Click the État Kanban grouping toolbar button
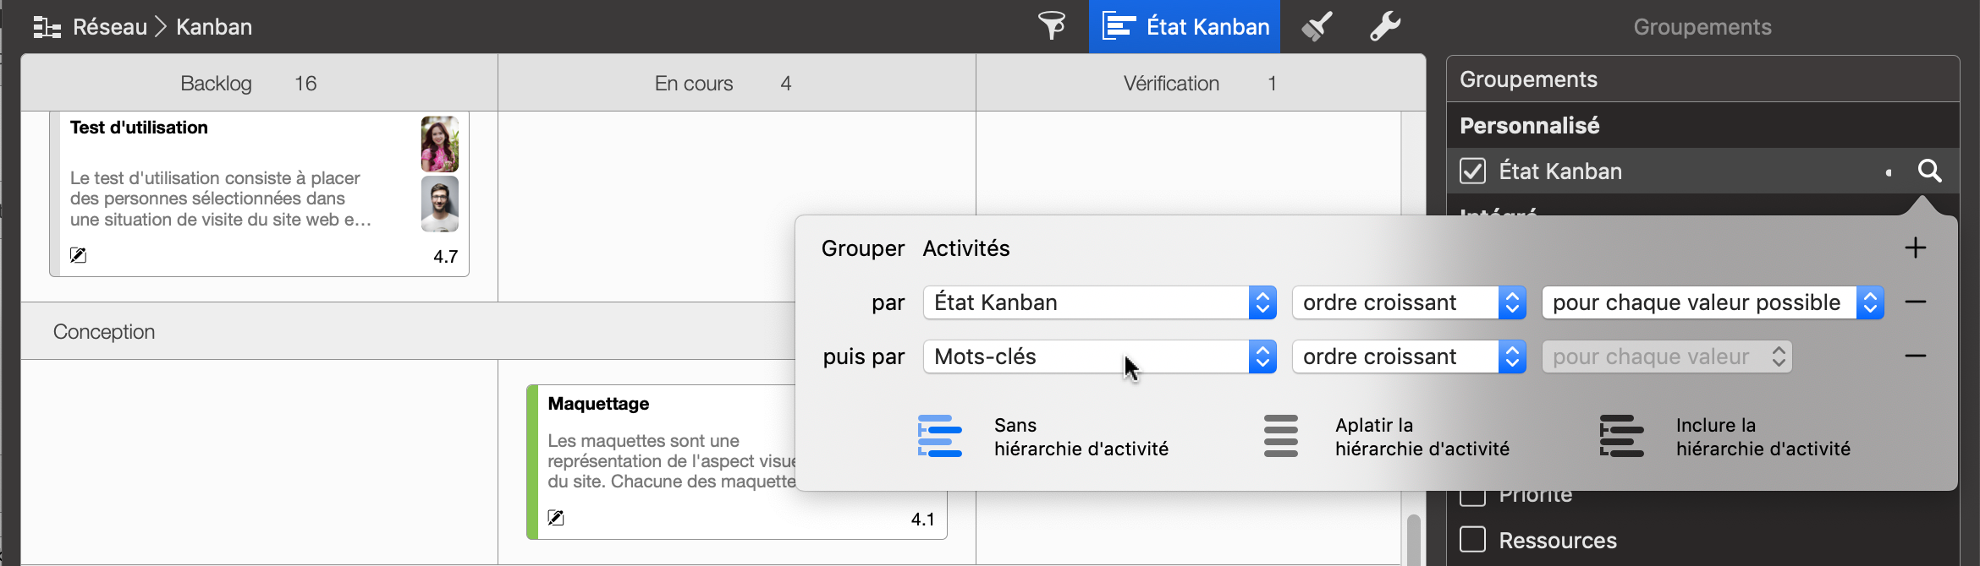1980x566 pixels. (x=1185, y=26)
